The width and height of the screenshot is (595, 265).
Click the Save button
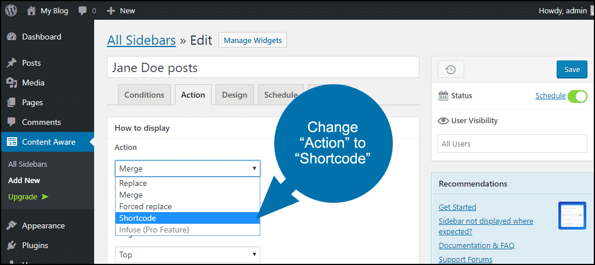pyautogui.click(x=572, y=70)
